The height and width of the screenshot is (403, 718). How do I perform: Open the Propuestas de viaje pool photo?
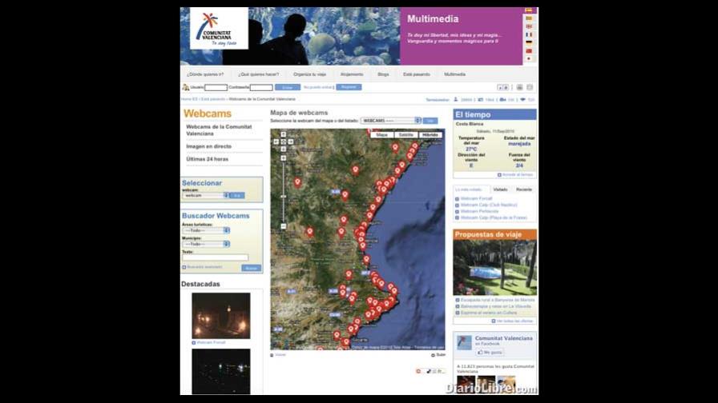coord(495,268)
